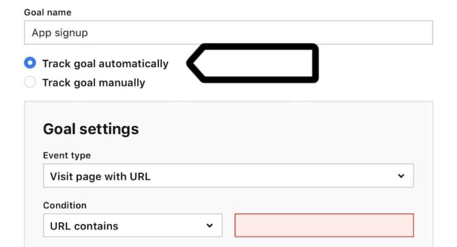Viewport: 457px width, 247px height.
Task: Open the URL contains condition dropdown
Action: (x=133, y=226)
